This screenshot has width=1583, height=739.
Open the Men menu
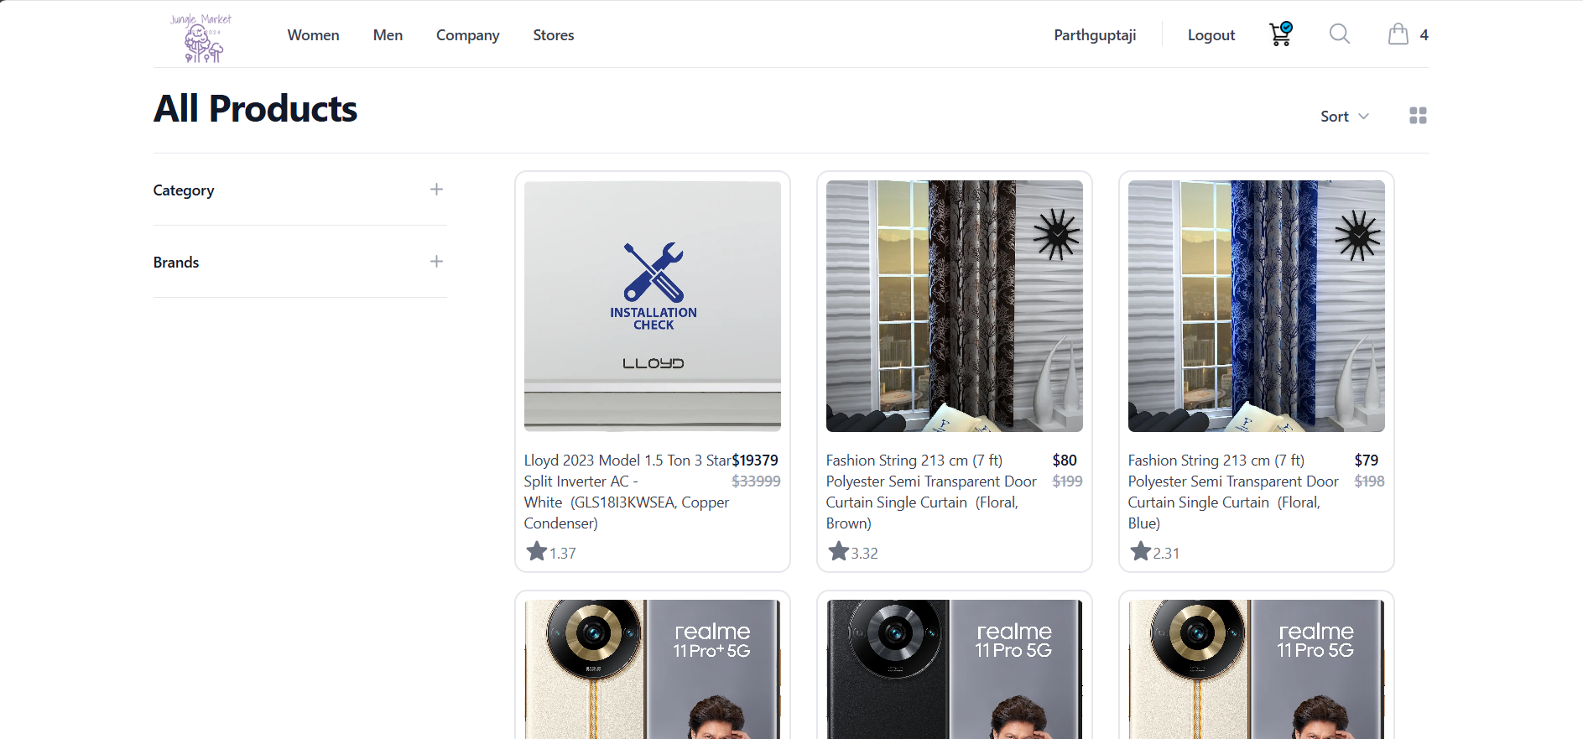pos(388,35)
